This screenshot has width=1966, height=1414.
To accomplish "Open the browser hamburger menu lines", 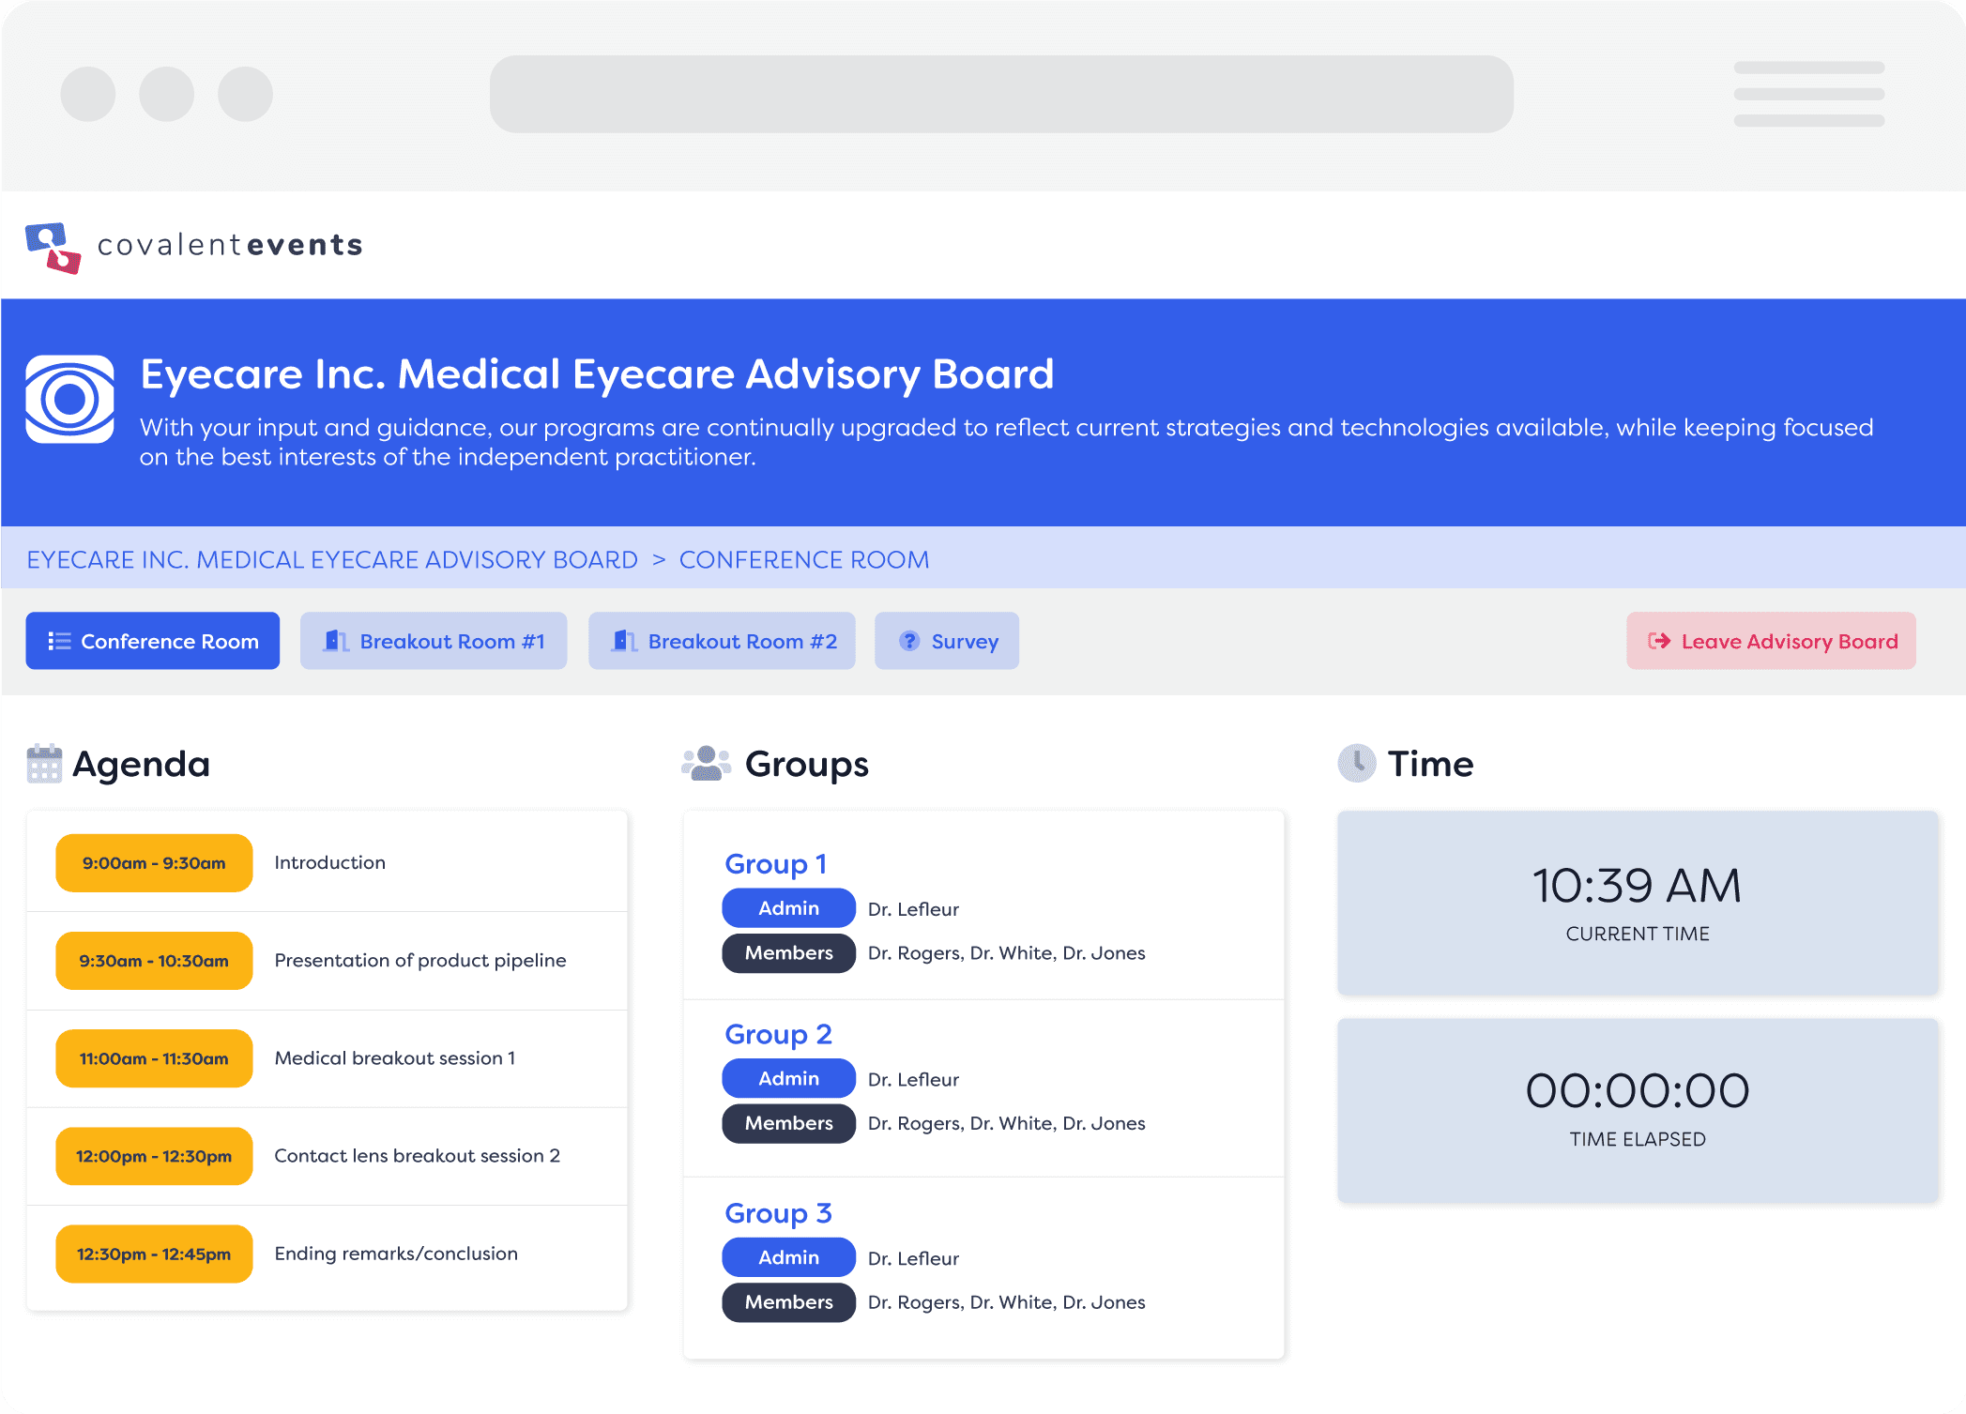I will (1809, 94).
